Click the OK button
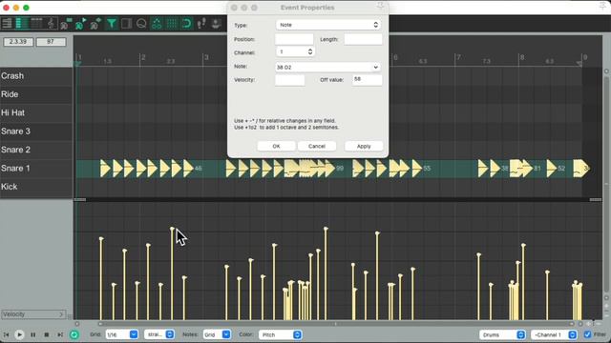611x343 pixels. click(x=276, y=146)
